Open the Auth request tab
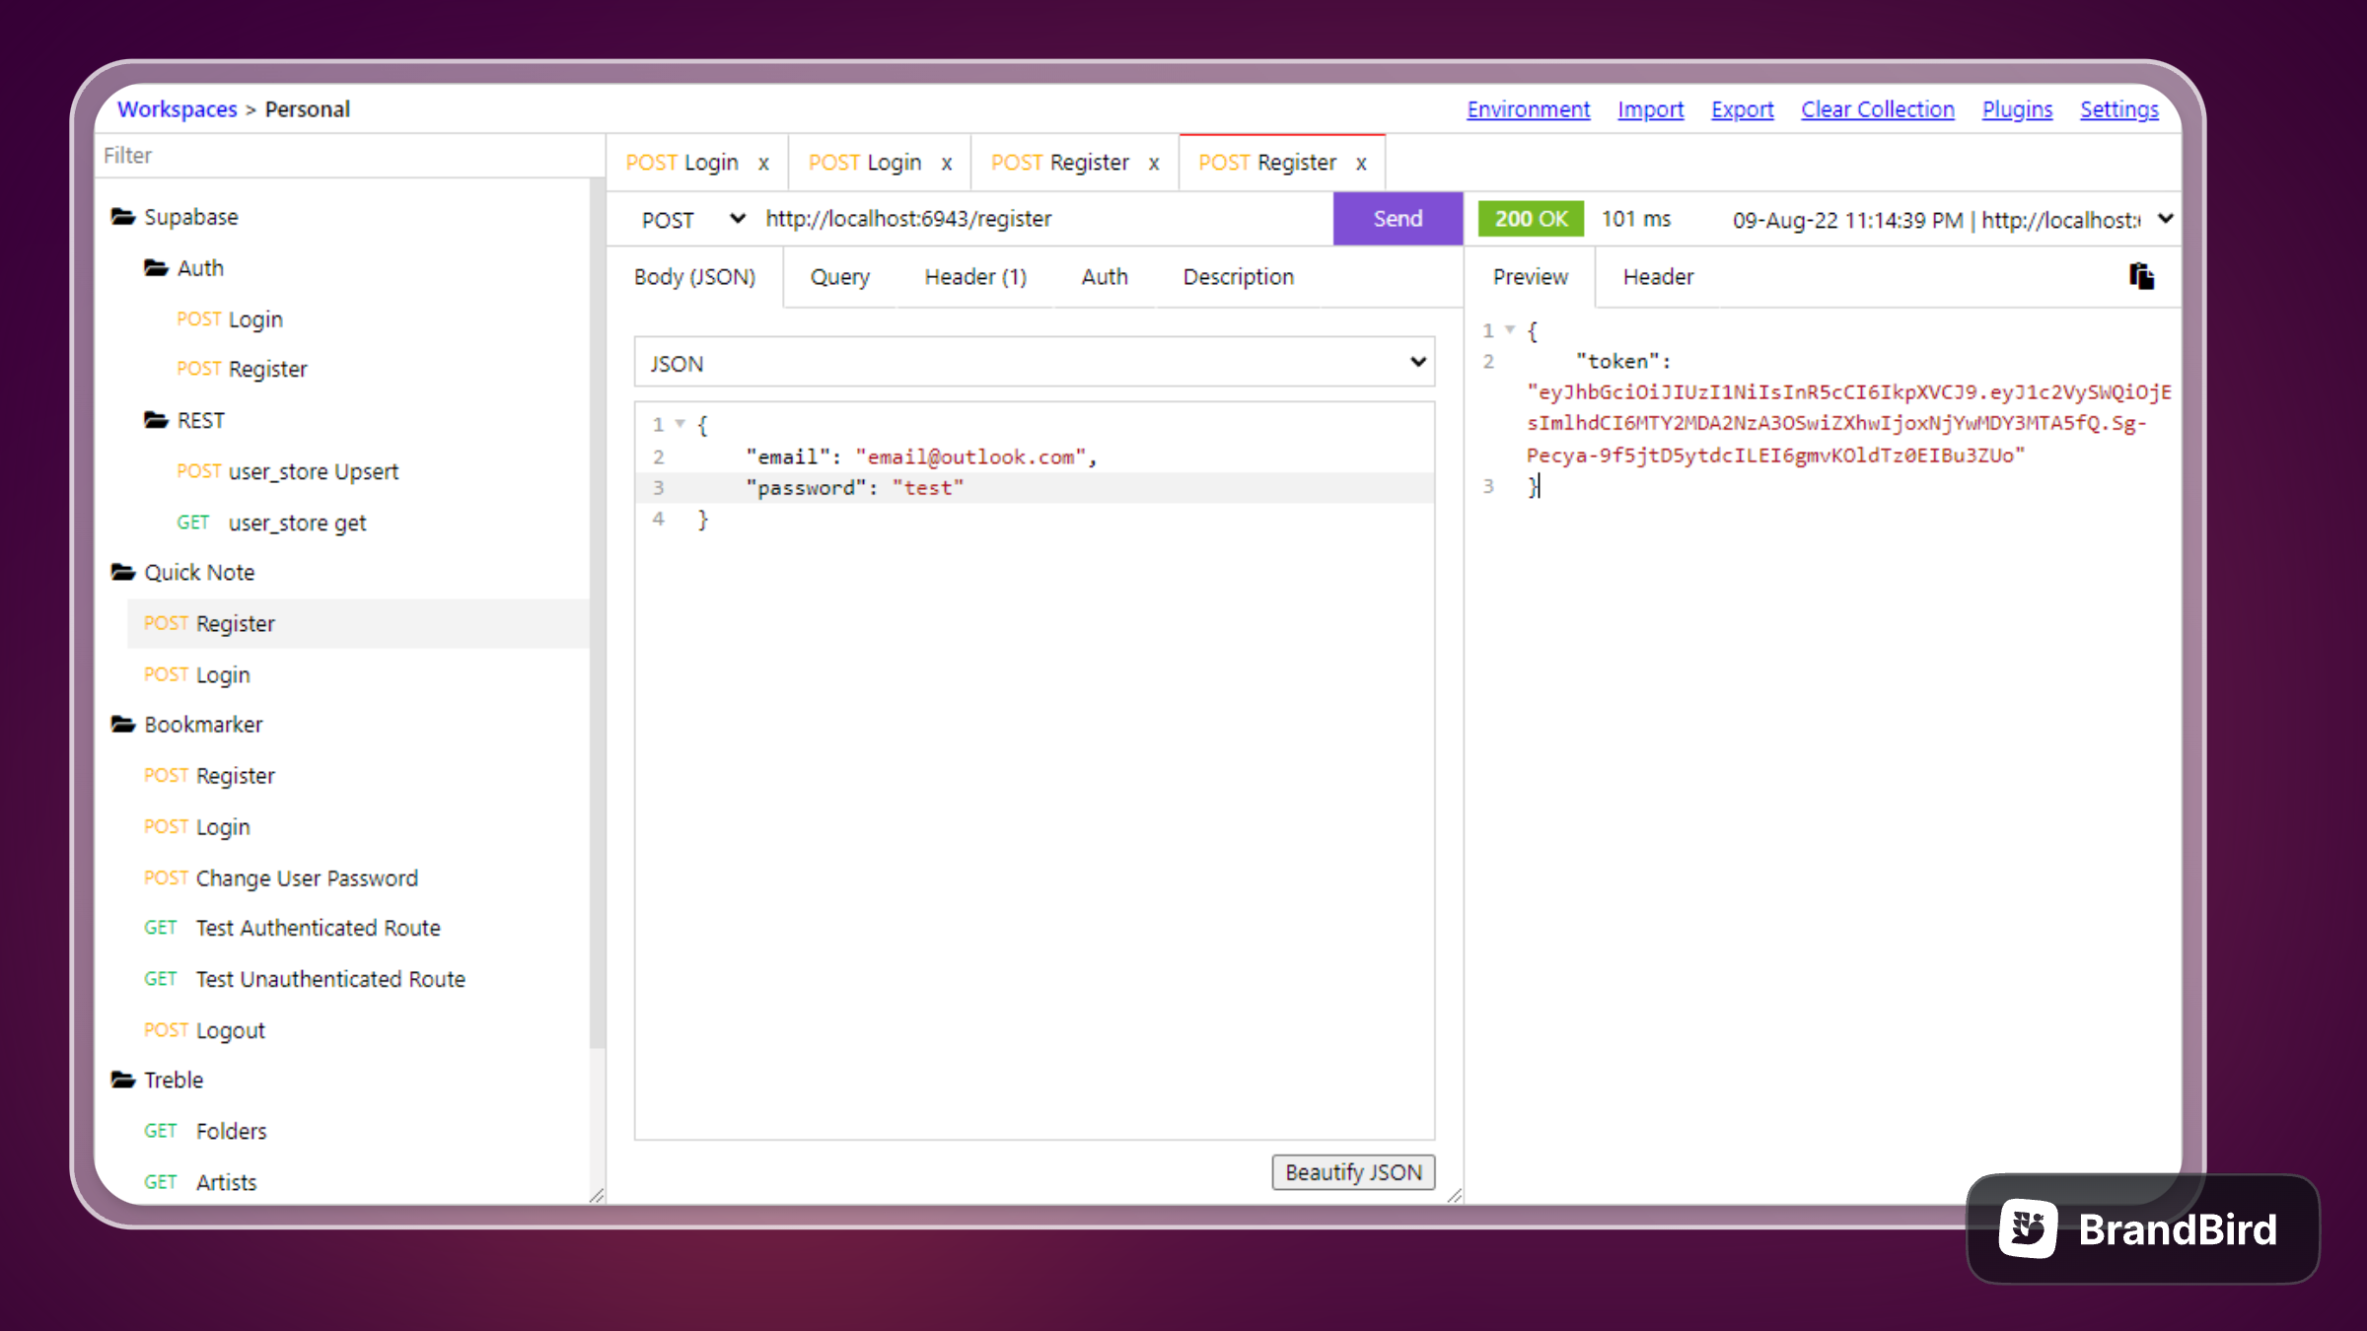This screenshot has height=1331, width=2367. pyautogui.click(x=1105, y=277)
